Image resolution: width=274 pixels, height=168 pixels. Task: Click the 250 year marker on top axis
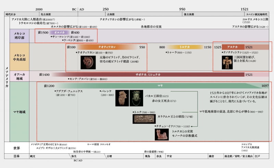click(x=105, y=9)
